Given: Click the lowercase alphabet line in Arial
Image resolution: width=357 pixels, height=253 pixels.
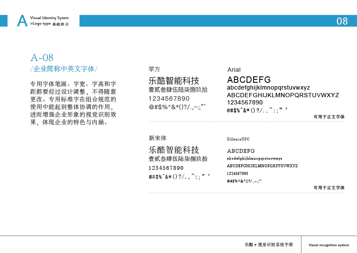Looking at the screenshot, I should coord(268,88).
